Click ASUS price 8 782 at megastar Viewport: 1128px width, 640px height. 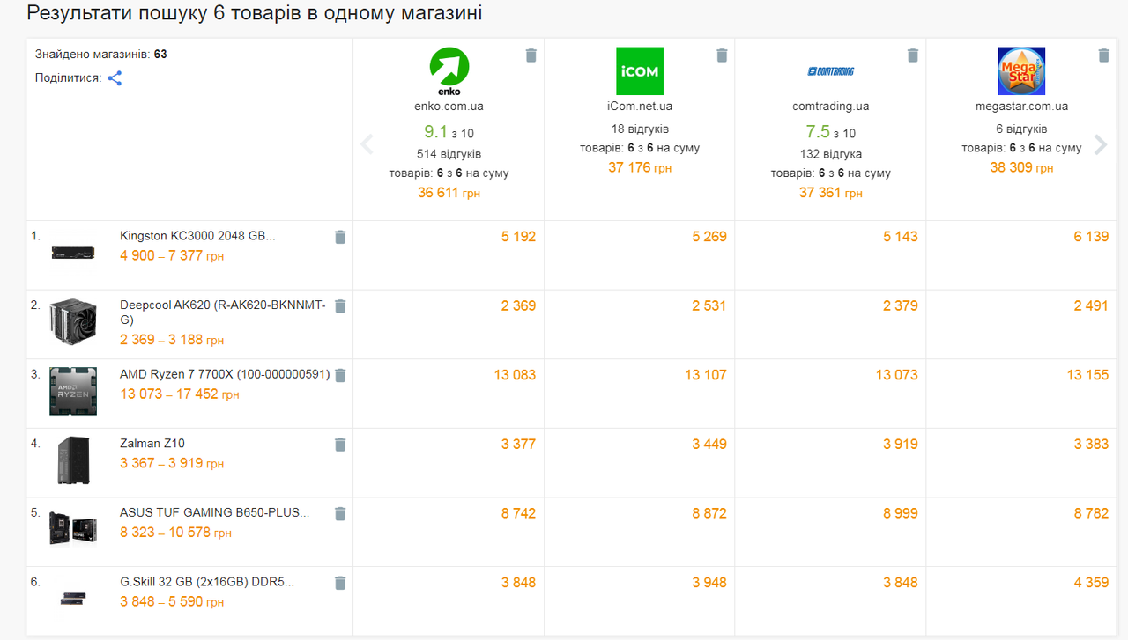1091,513
